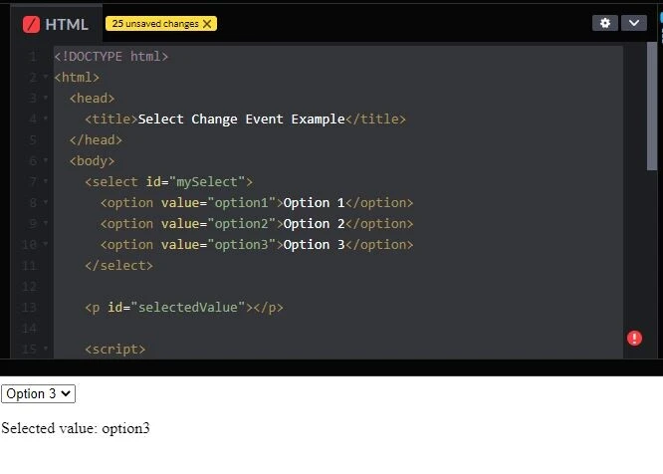Collapse the script block on line 15
663x474 pixels.
tap(46, 350)
